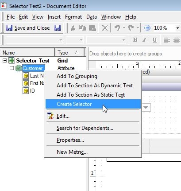Click the Copy icon in toolbar
181x191 pixels.
[82, 28]
